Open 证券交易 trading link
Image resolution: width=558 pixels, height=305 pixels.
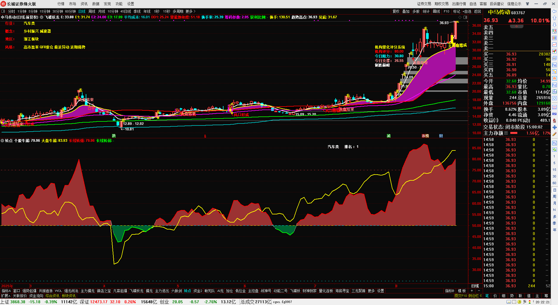coord(424,4)
